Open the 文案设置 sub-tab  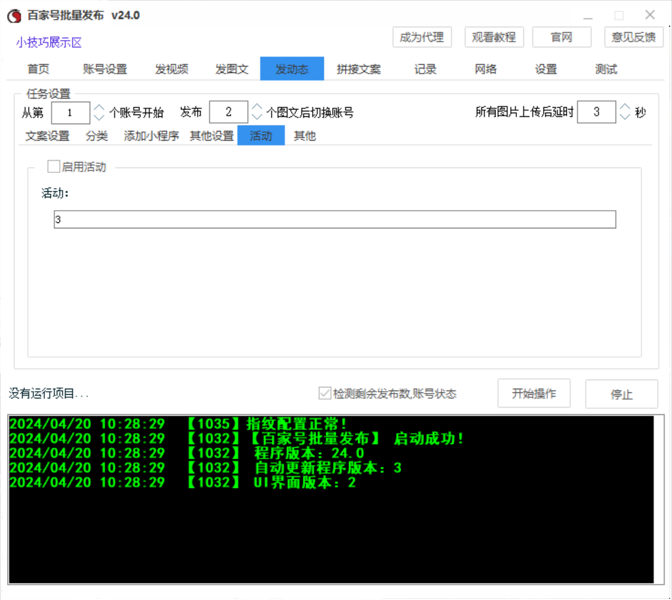click(x=47, y=136)
